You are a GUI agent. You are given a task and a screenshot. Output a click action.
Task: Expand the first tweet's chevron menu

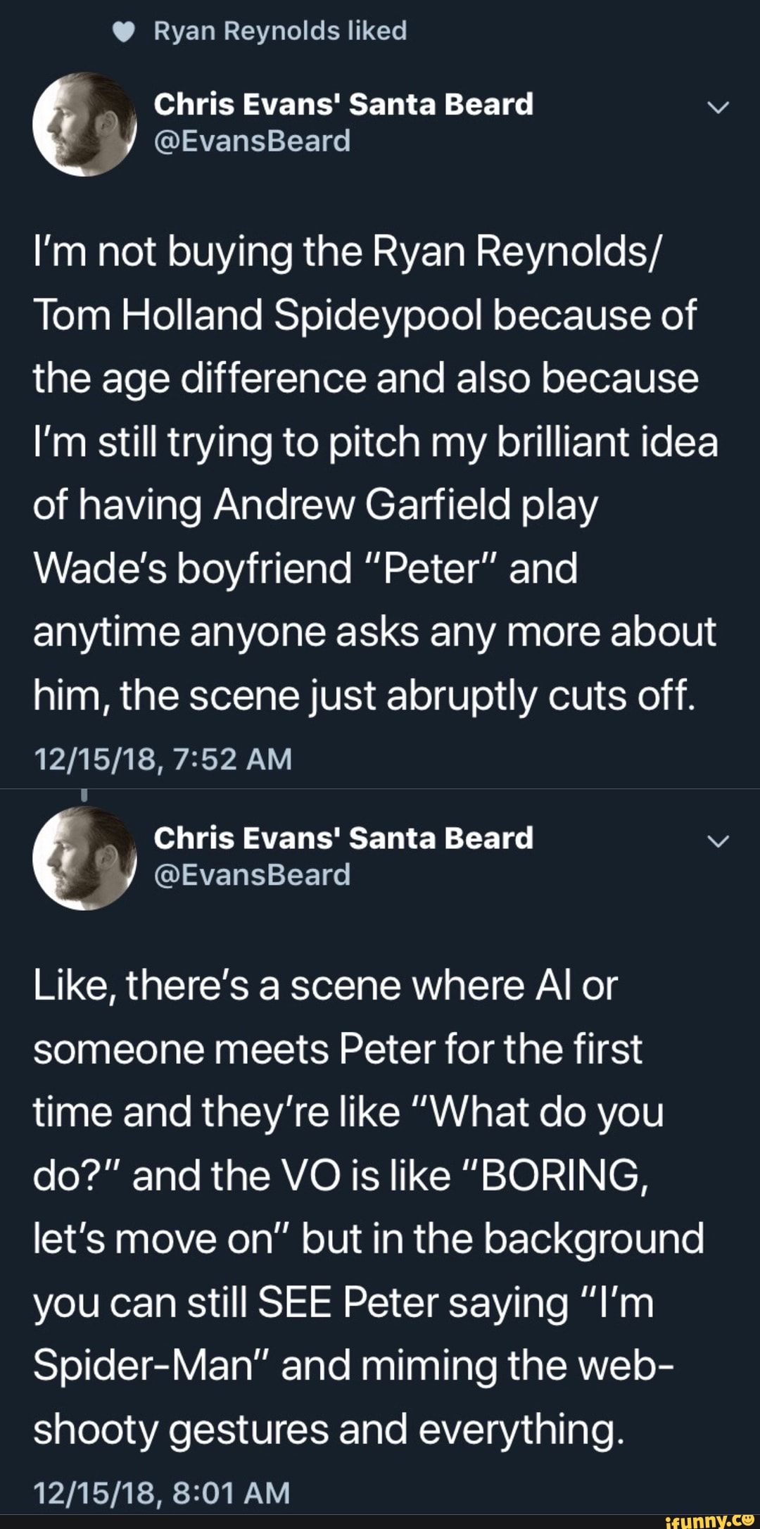pyautogui.click(x=718, y=108)
